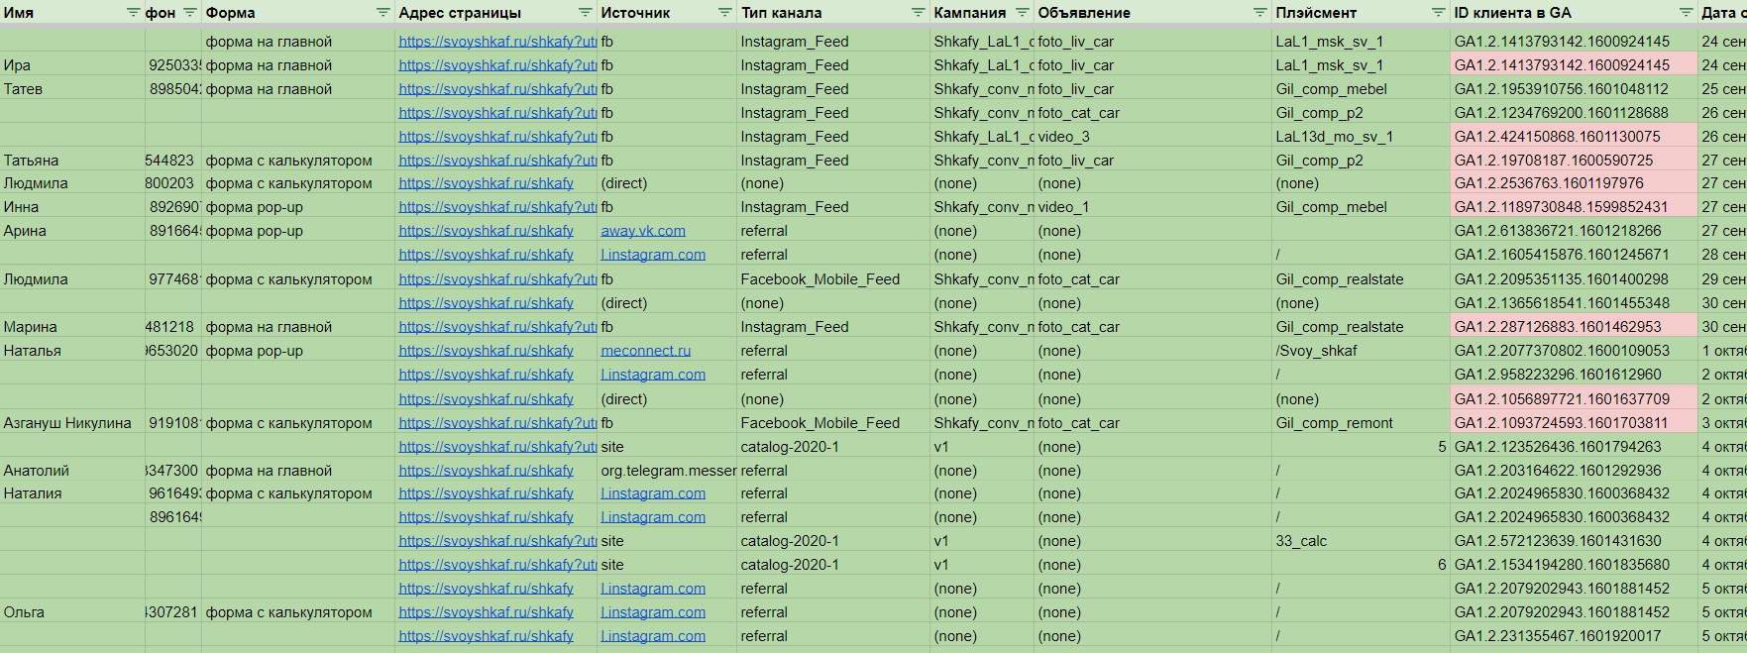Open filter for телефон column
This screenshot has width=1747, height=653.
190,13
